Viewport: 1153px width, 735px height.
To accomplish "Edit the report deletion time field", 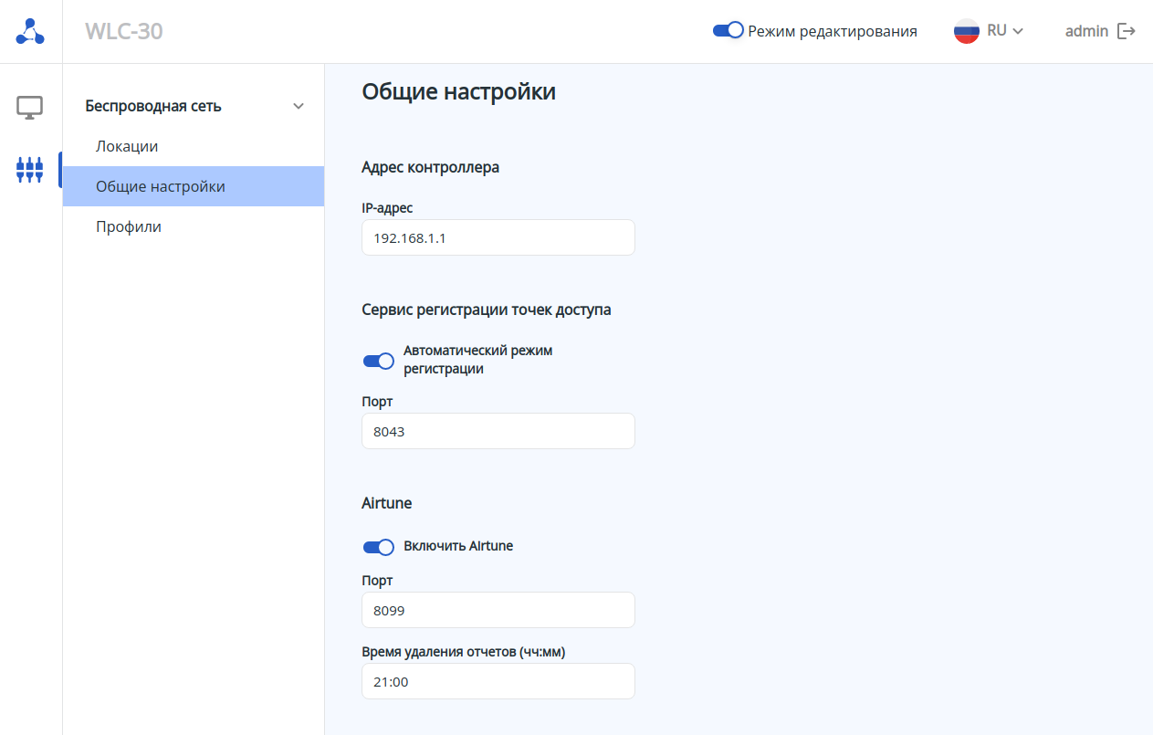I will click(498, 681).
